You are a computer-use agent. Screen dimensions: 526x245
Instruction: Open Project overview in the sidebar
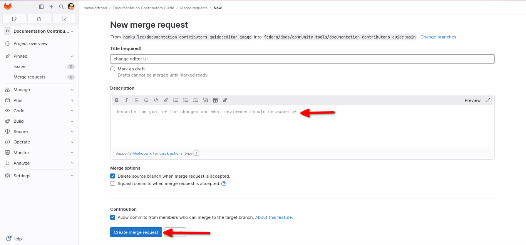point(30,43)
